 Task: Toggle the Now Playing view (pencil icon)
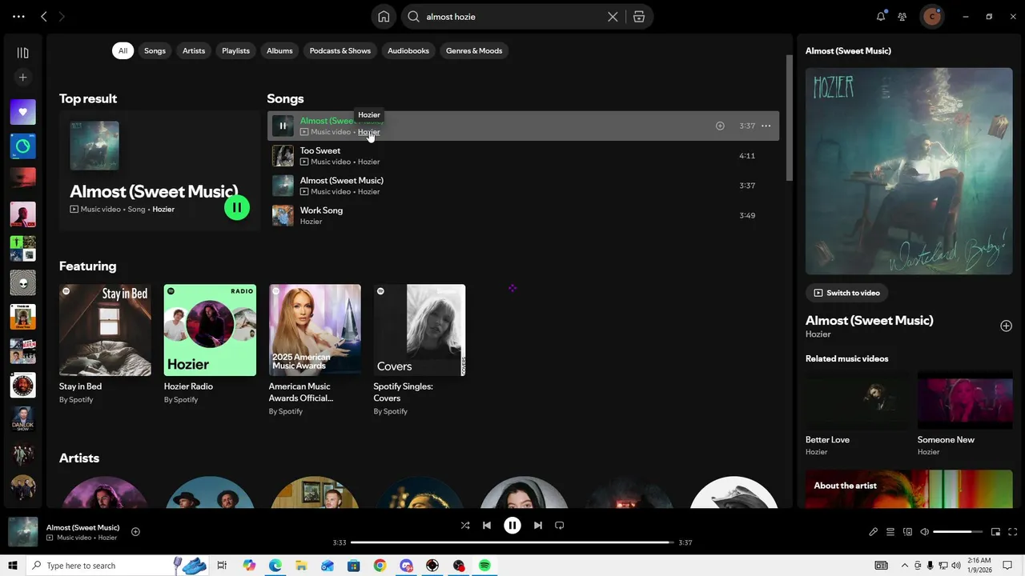[873, 532]
